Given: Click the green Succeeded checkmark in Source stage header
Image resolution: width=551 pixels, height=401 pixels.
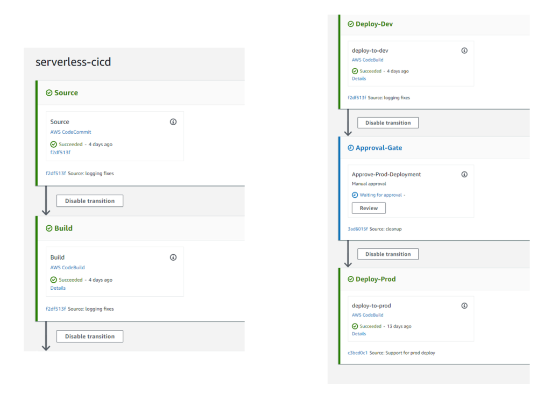Looking at the screenshot, I should (50, 92).
